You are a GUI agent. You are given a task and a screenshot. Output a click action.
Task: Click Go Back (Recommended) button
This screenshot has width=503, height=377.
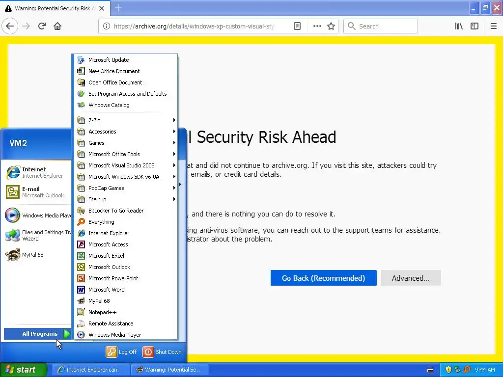[x=323, y=278]
